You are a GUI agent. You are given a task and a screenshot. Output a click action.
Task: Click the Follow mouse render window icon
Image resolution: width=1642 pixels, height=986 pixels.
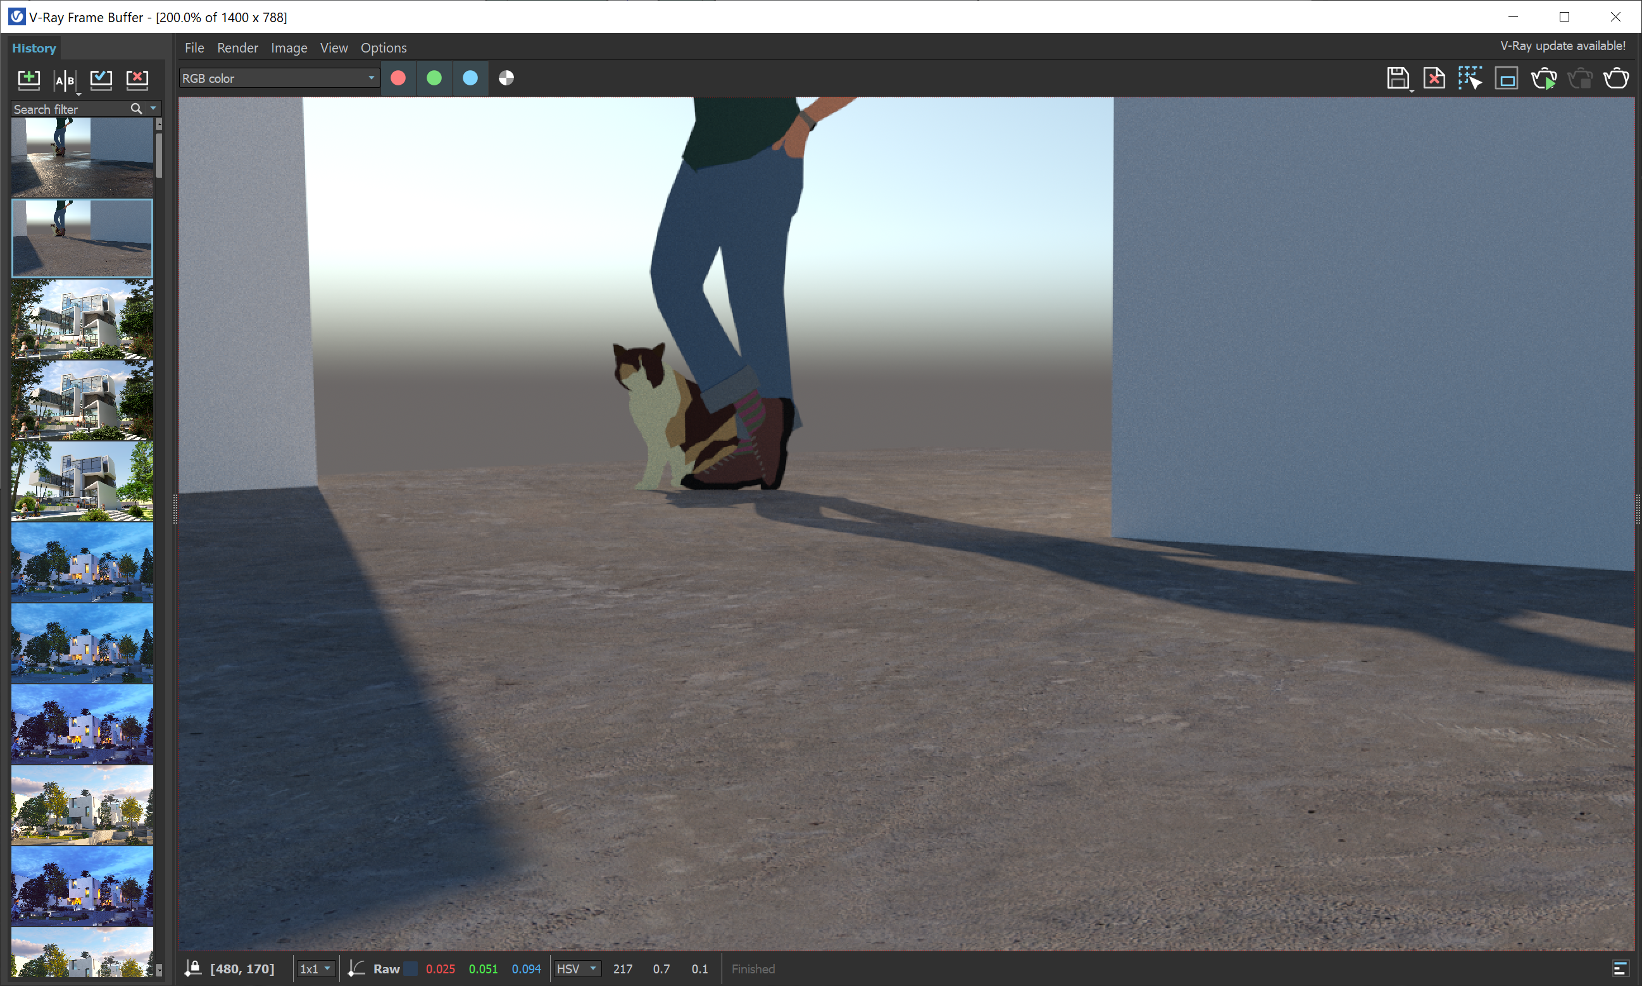click(x=1507, y=78)
